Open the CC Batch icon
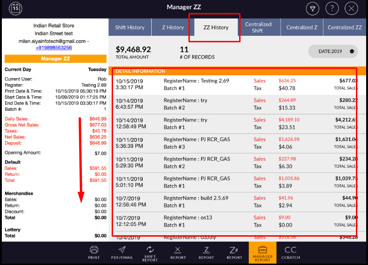Screen dimensions: 368x265 coord(291,252)
